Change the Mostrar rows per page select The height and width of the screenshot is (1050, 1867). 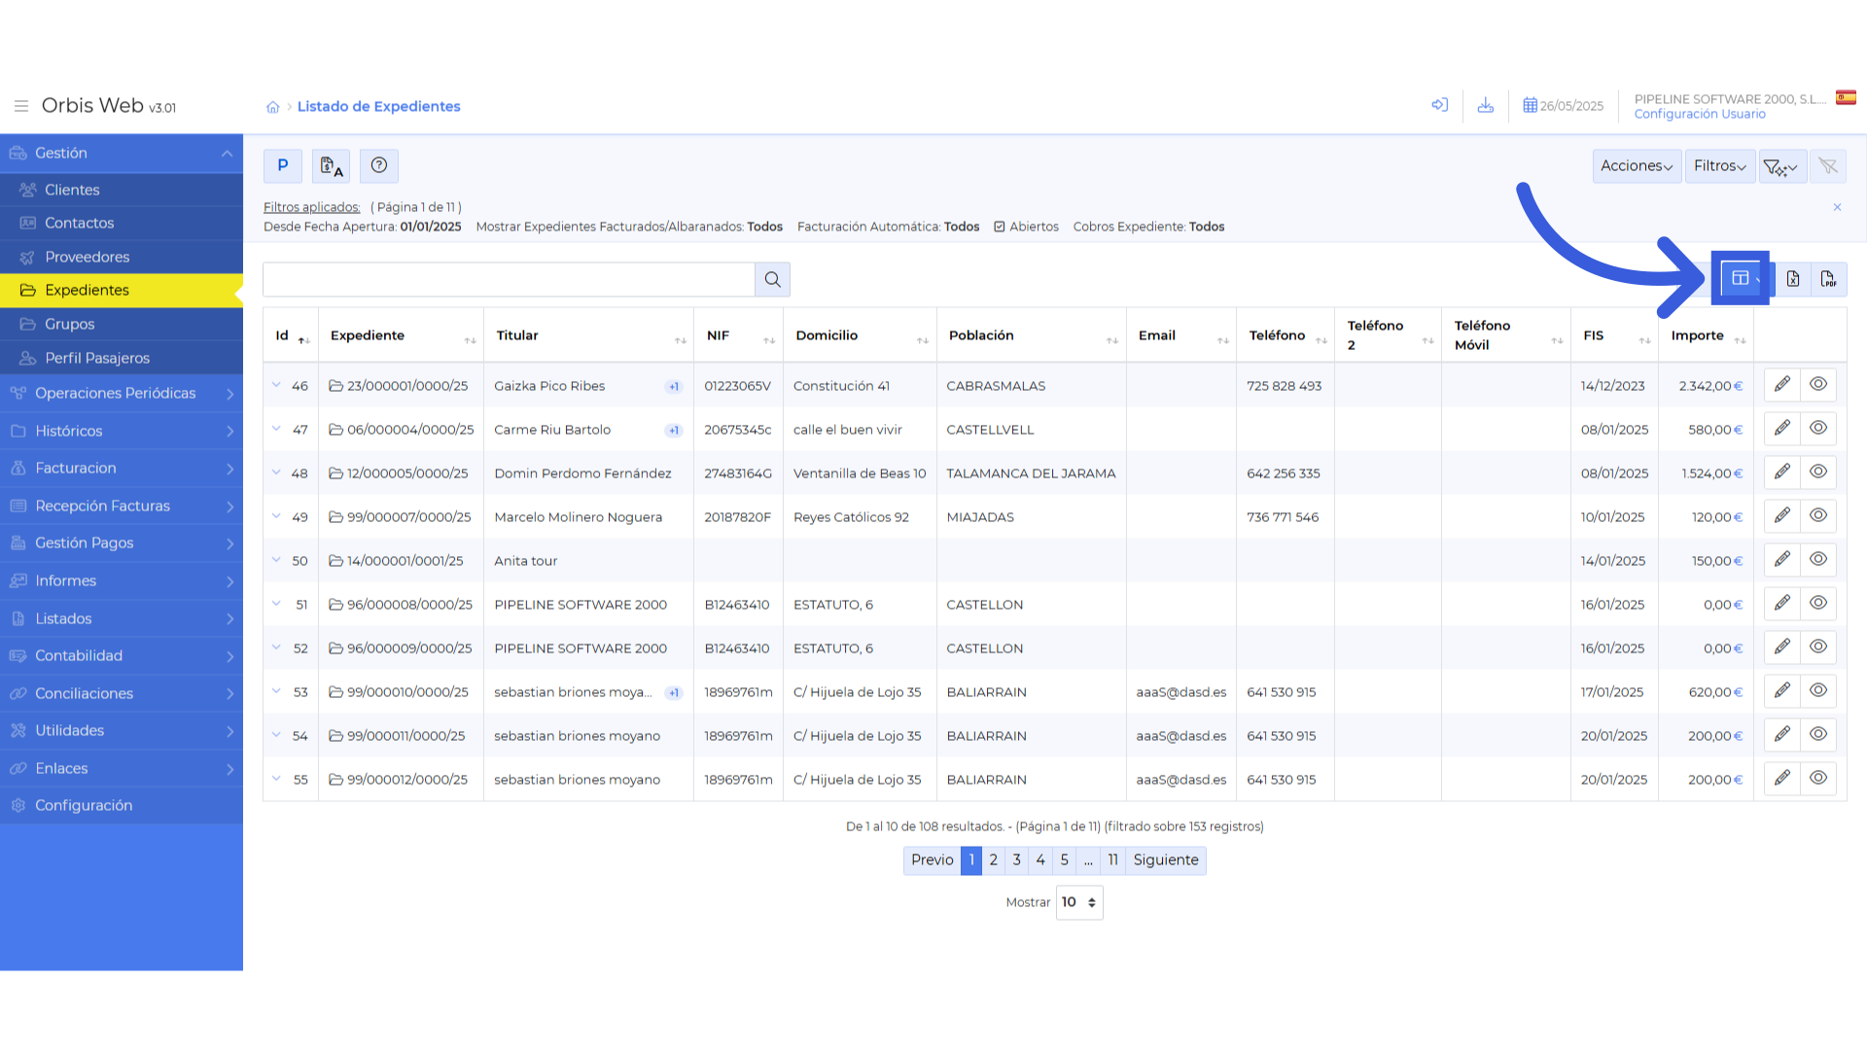coord(1079,902)
